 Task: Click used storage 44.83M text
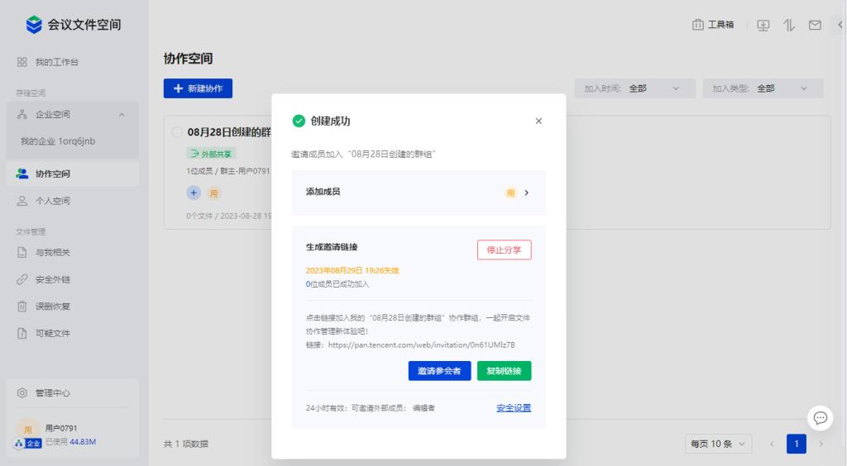(83, 442)
